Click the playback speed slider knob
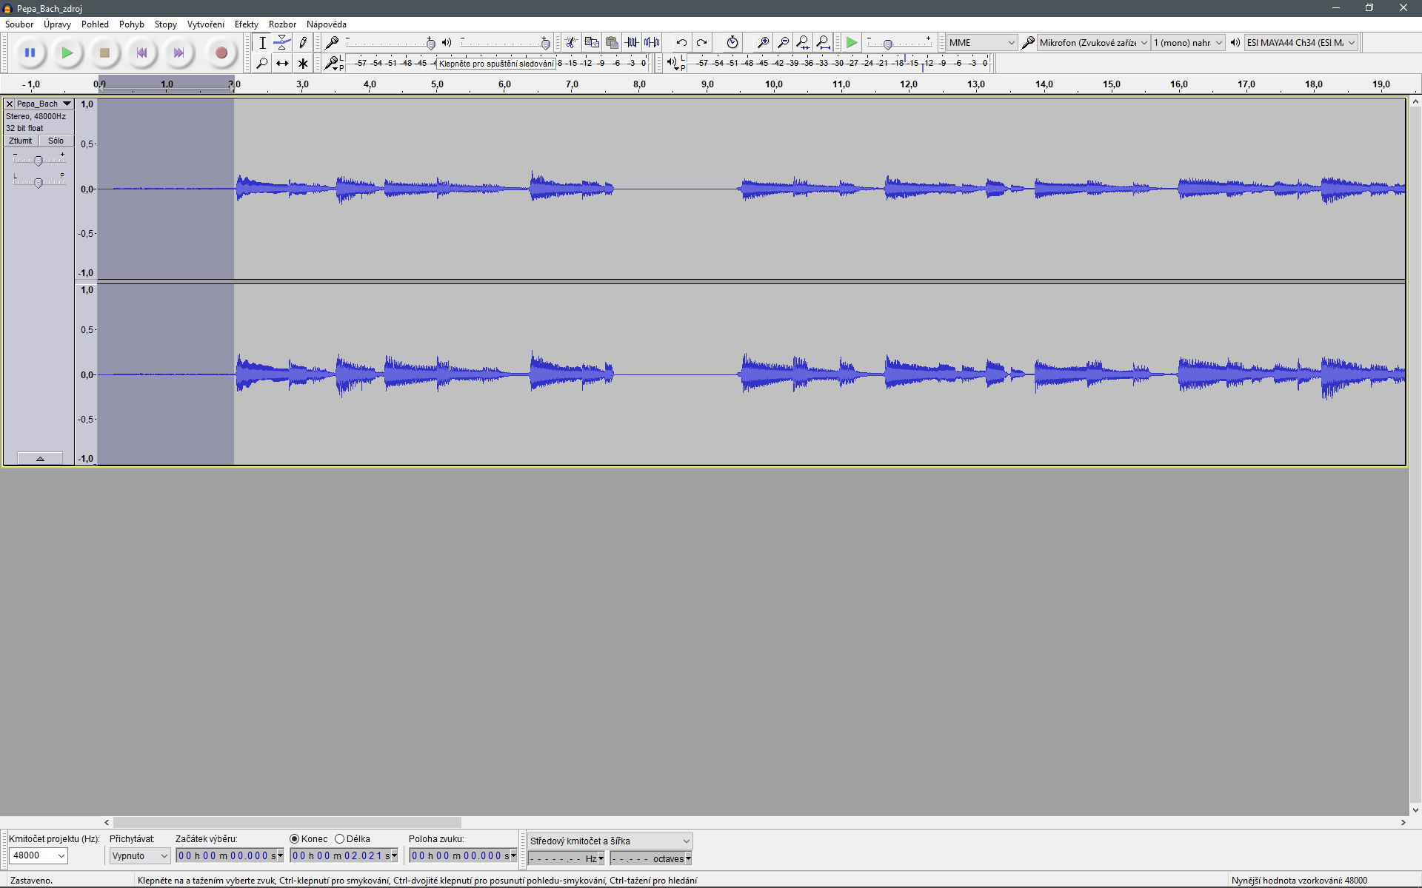 (x=888, y=44)
